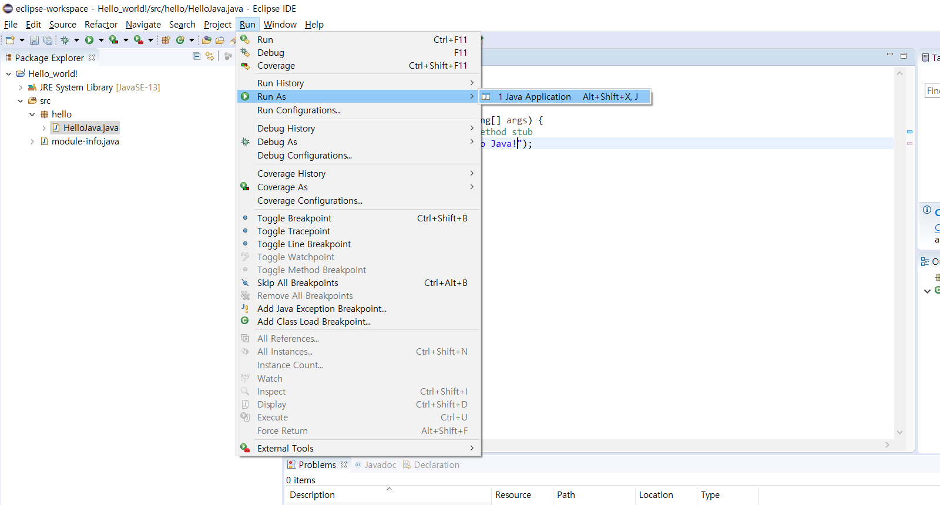Choose Add Class Load Breakpoint...
Screen dimensions: 940x505
click(358, 322)
